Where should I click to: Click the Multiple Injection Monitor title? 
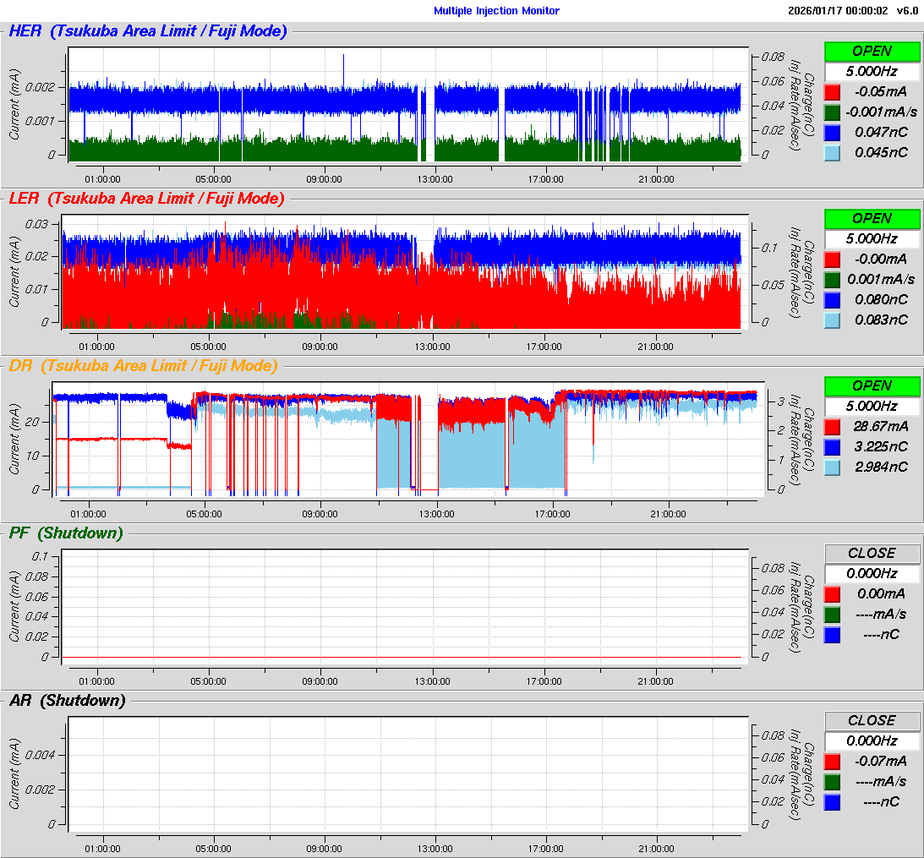(x=496, y=11)
